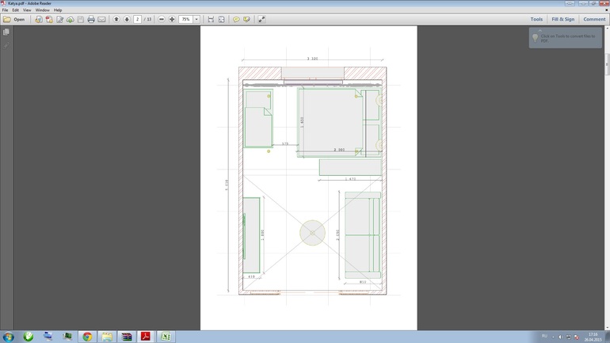Zoom in with the plus button
The image size is (610, 343).
click(x=172, y=19)
